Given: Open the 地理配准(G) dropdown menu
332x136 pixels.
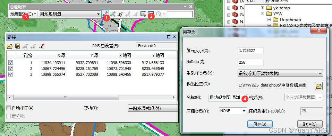Looking at the screenshot, I should click(23, 14).
